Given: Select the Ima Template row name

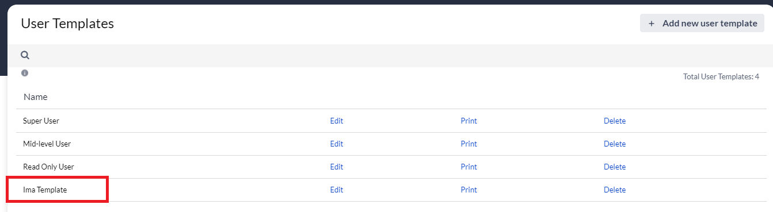Looking at the screenshot, I should (45, 190).
